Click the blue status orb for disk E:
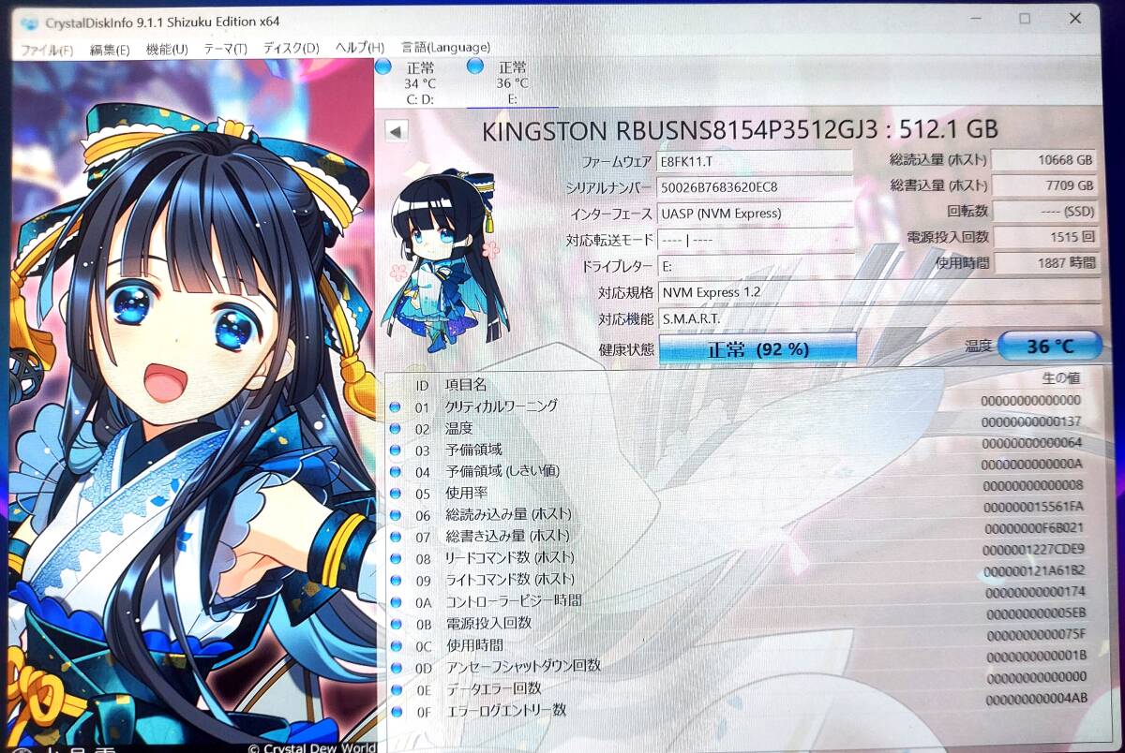The width and height of the screenshot is (1125, 753). click(475, 66)
